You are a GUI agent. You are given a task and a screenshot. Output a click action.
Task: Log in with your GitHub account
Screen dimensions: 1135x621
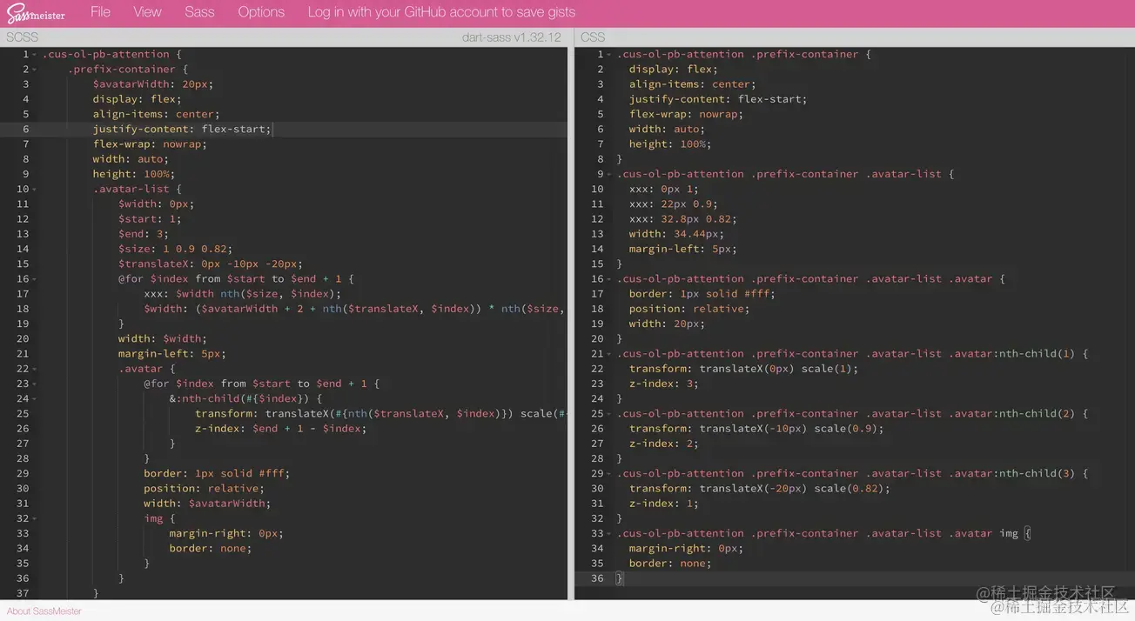[441, 12]
